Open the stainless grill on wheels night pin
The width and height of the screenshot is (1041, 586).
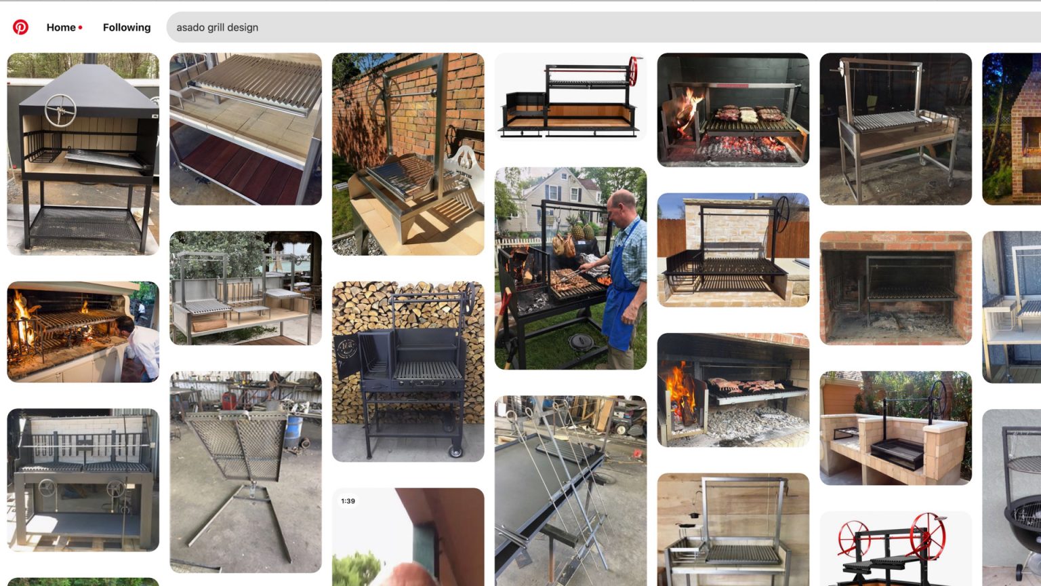[895, 129]
